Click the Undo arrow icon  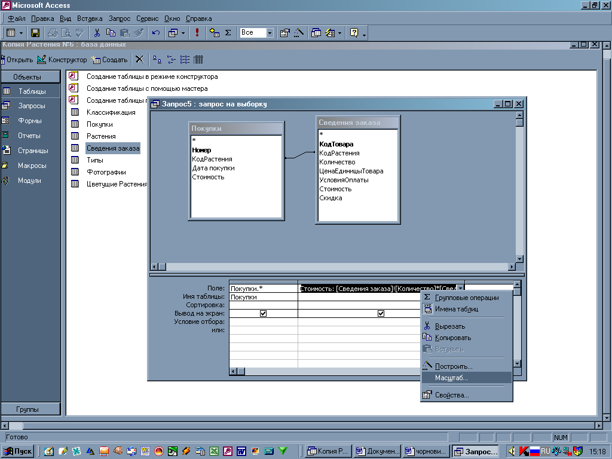click(x=156, y=33)
